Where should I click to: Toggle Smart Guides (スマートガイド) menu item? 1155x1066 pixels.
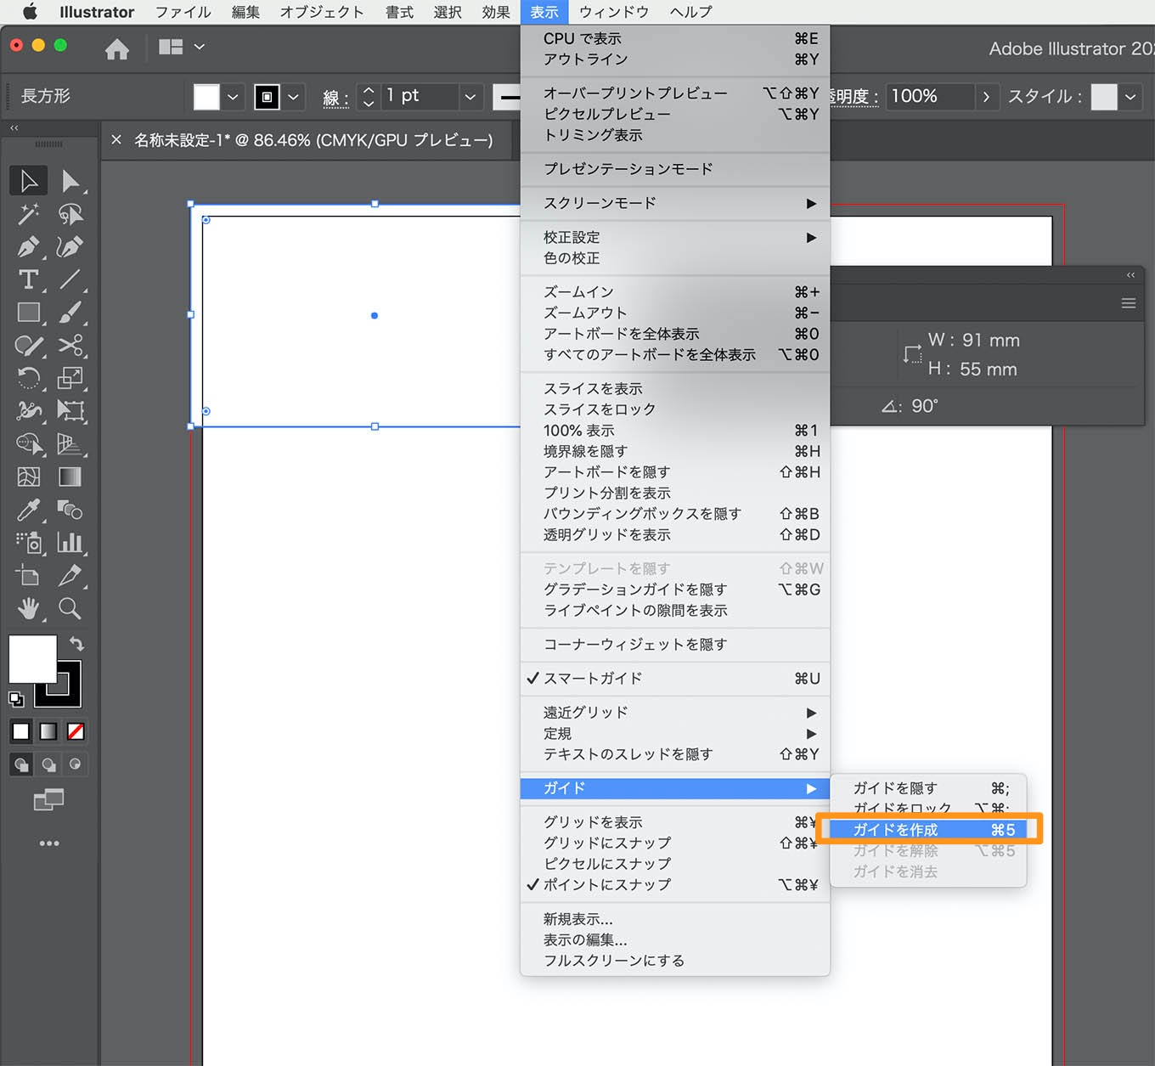[x=675, y=679]
